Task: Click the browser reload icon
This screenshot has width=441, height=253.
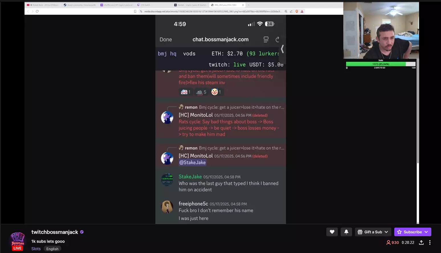Action: pyautogui.click(x=37, y=11)
